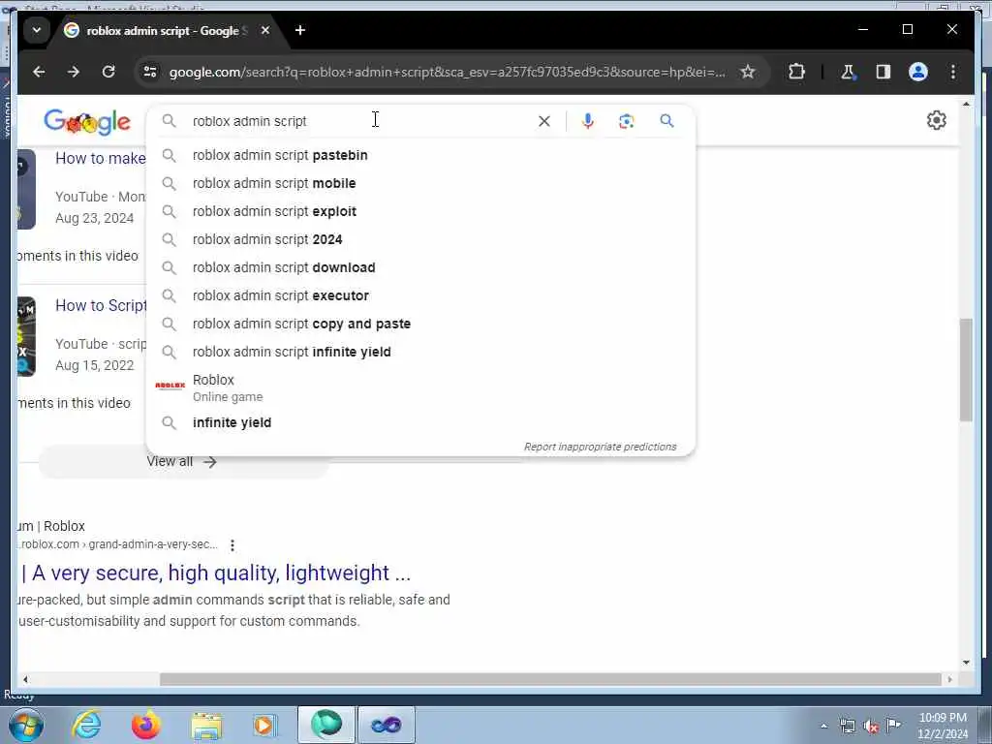The image size is (992, 744).
Task: Choose suggestion roblox admin script download
Action: (420, 267)
